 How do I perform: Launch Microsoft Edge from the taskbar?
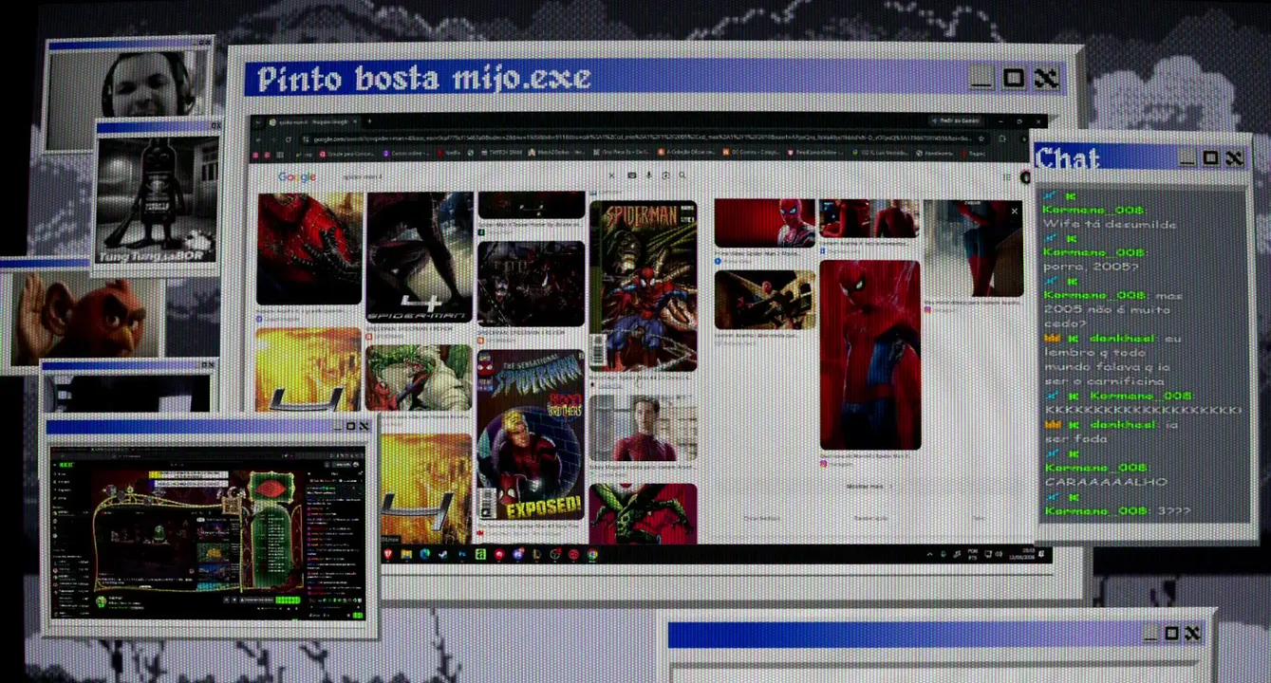point(424,554)
